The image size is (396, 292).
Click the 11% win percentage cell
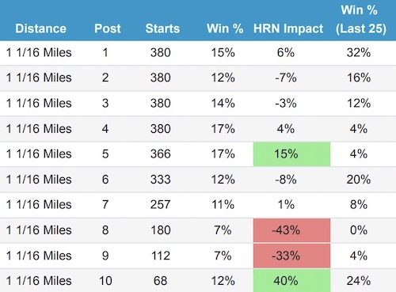point(223,205)
